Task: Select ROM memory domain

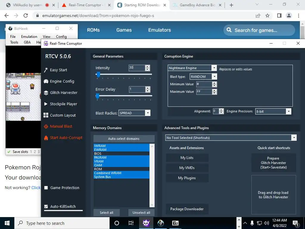Action: pyautogui.click(x=122, y=169)
